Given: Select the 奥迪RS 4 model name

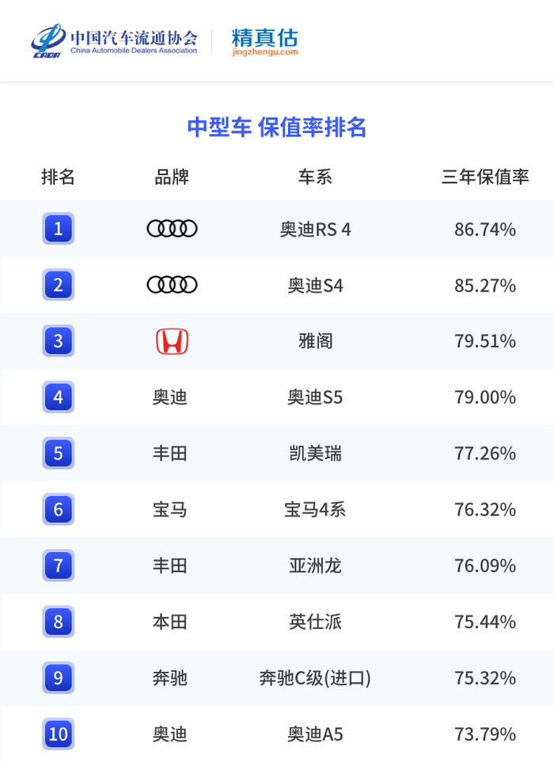Looking at the screenshot, I should (315, 230).
